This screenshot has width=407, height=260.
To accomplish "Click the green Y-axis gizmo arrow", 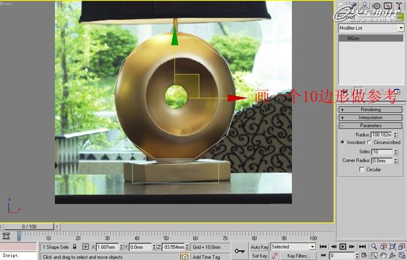I will click(175, 36).
